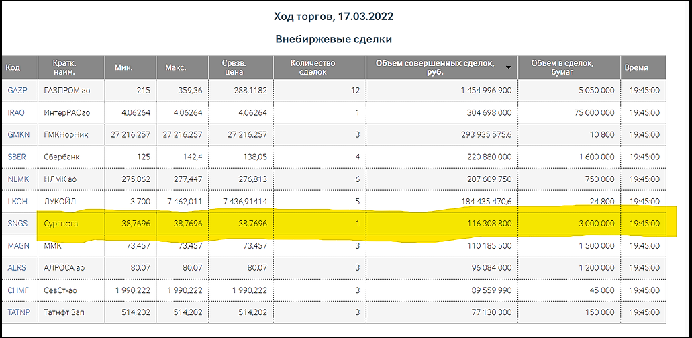The image size is (692, 338).
Task: Select the ИнтерРАОао name cell
Action: point(71,113)
